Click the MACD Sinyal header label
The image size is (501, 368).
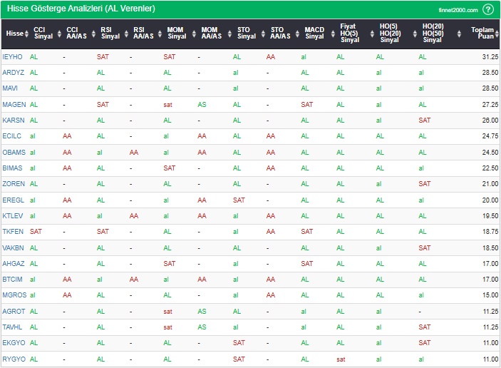tap(314, 33)
